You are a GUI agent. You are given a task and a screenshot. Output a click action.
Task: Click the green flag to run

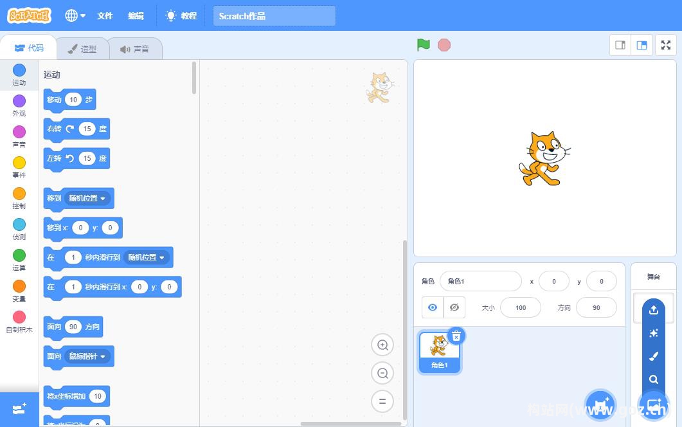click(423, 45)
